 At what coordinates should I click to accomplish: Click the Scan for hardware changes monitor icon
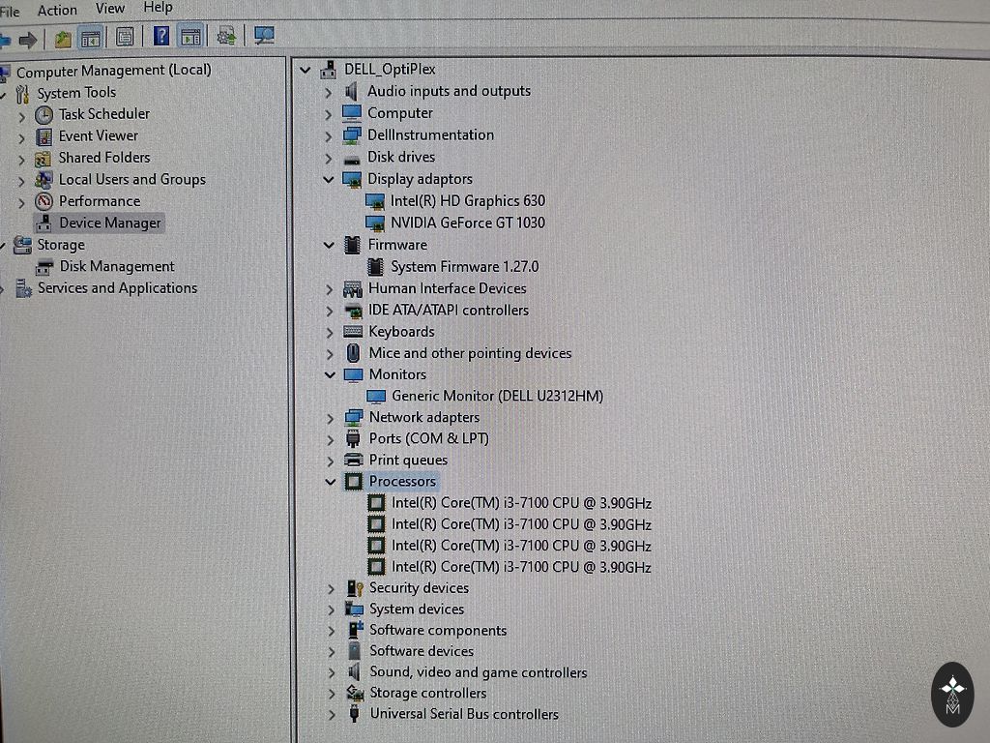click(x=264, y=35)
